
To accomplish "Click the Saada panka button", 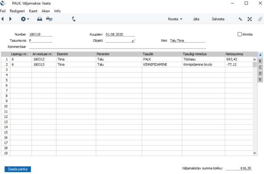I will click(18, 169).
